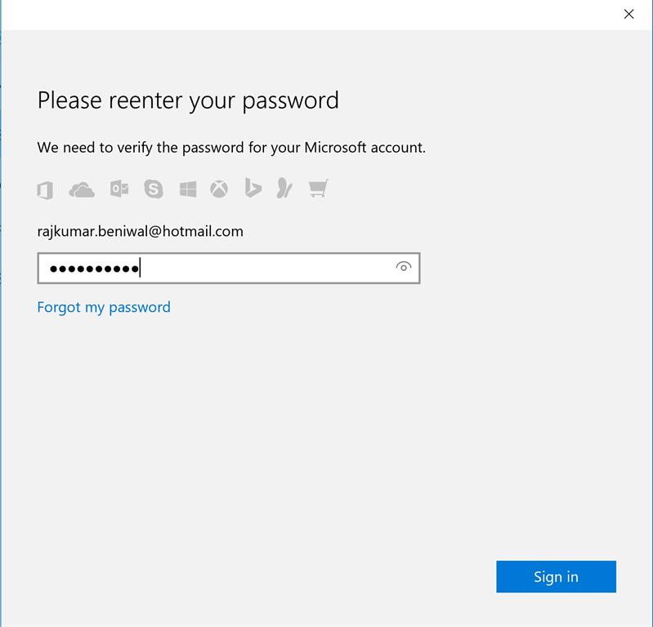Click the rajkumar.beniwal@hotmail.com email address
This screenshot has height=627, width=653.
point(141,231)
